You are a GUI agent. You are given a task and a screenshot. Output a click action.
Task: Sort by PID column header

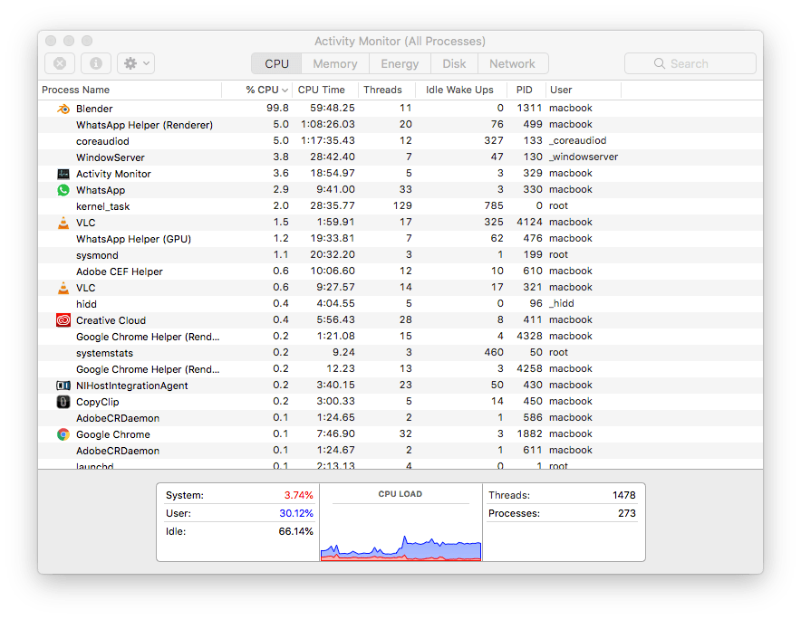(526, 90)
